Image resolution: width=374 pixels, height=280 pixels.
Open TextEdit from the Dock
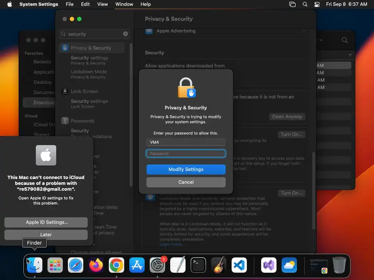[178, 265]
